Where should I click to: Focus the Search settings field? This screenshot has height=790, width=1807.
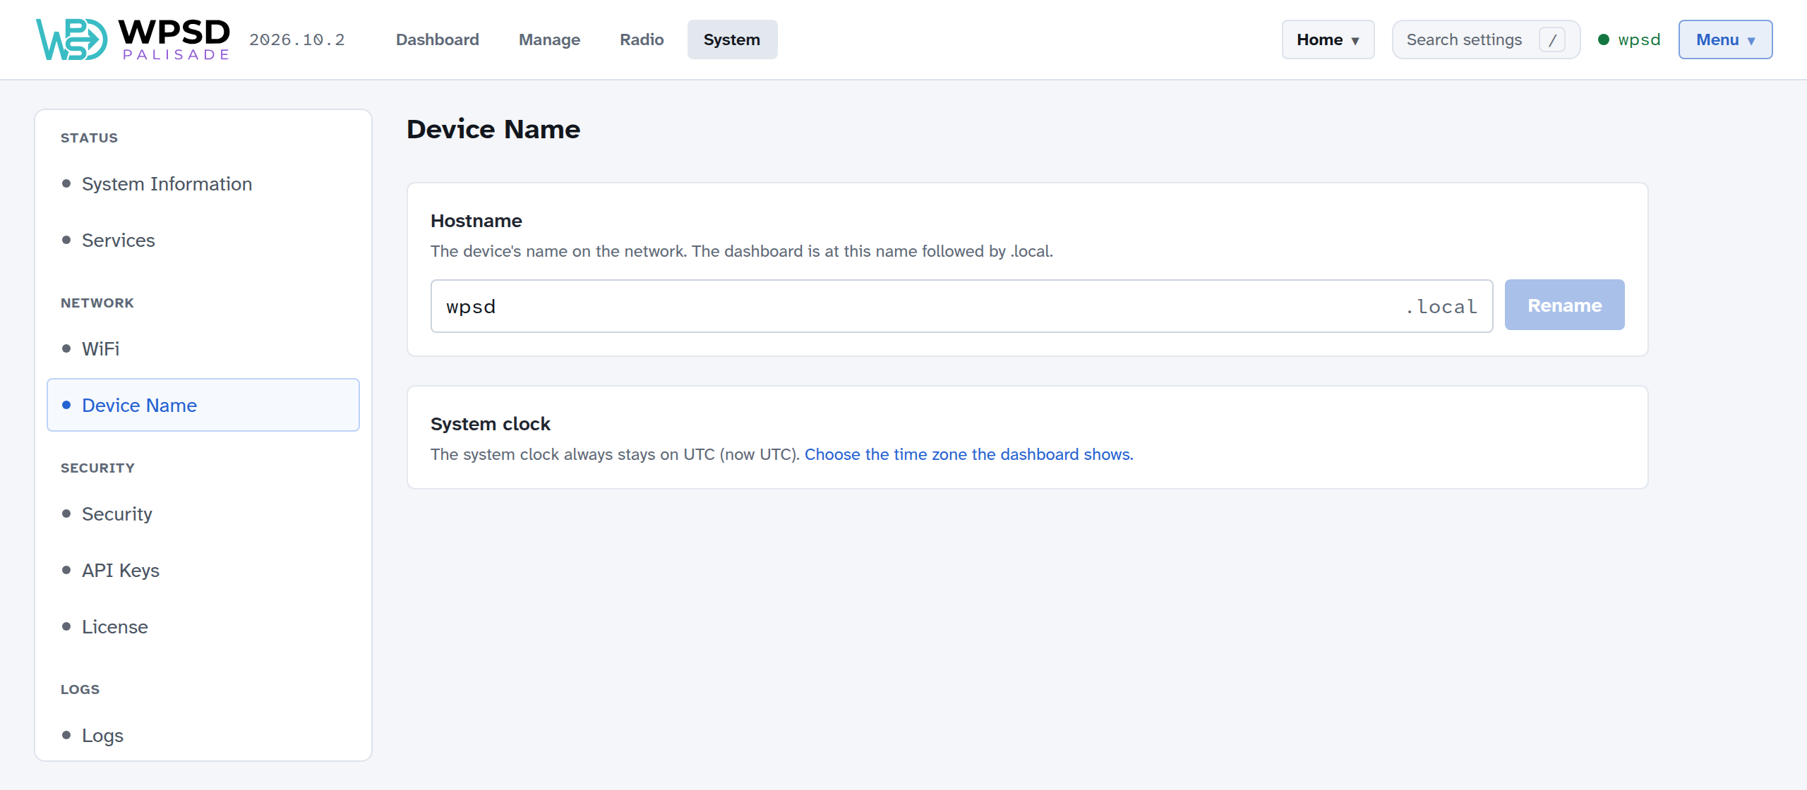(x=1486, y=39)
